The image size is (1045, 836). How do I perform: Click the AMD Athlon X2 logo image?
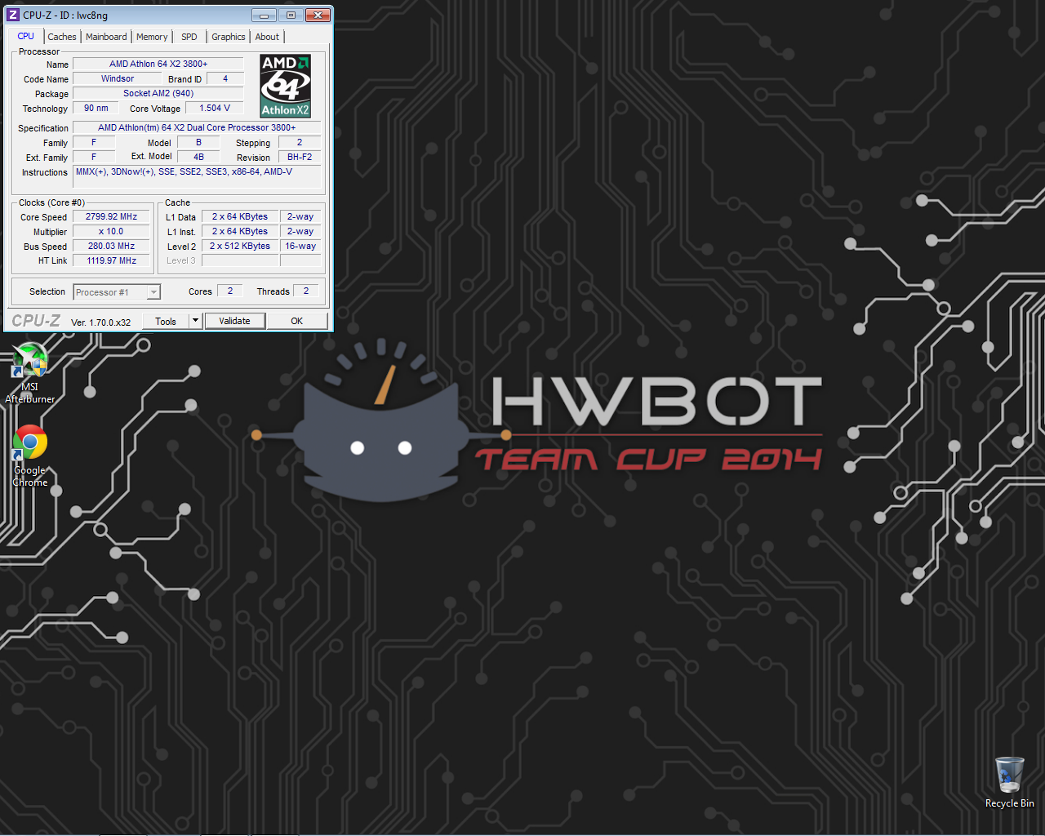click(x=285, y=86)
